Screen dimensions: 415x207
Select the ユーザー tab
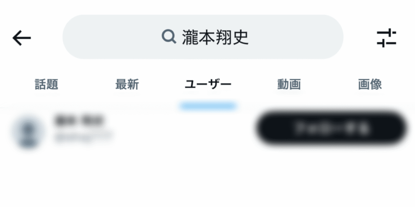[x=208, y=84]
